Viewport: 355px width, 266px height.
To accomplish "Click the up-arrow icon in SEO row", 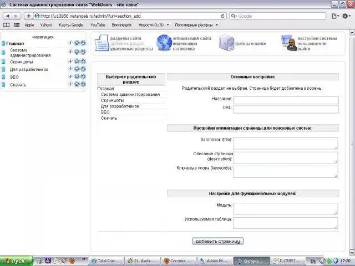I will (x=77, y=76).
